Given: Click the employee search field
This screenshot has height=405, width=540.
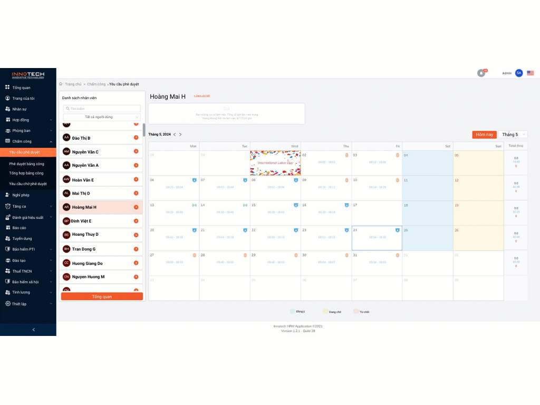Looking at the screenshot, I should (x=102, y=109).
